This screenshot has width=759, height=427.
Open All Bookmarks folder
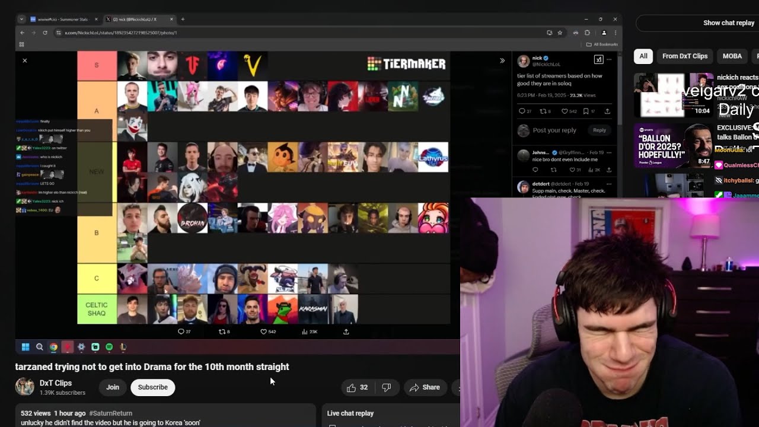click(602, 44)
